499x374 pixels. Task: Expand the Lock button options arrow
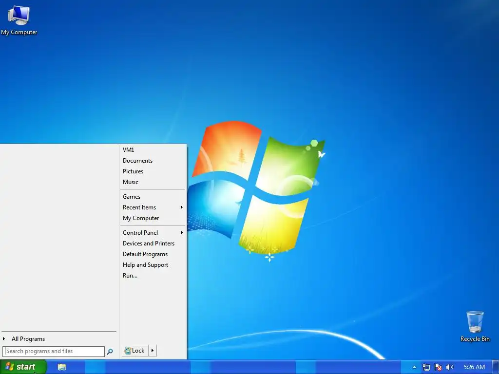(x=153, y=351)
